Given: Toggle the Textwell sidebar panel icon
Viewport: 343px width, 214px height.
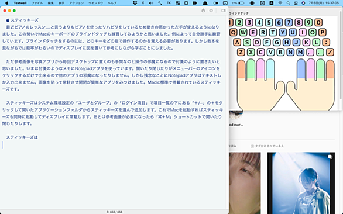Looking at the screenshot, I should pyautogui.click(x=224, y=11).
